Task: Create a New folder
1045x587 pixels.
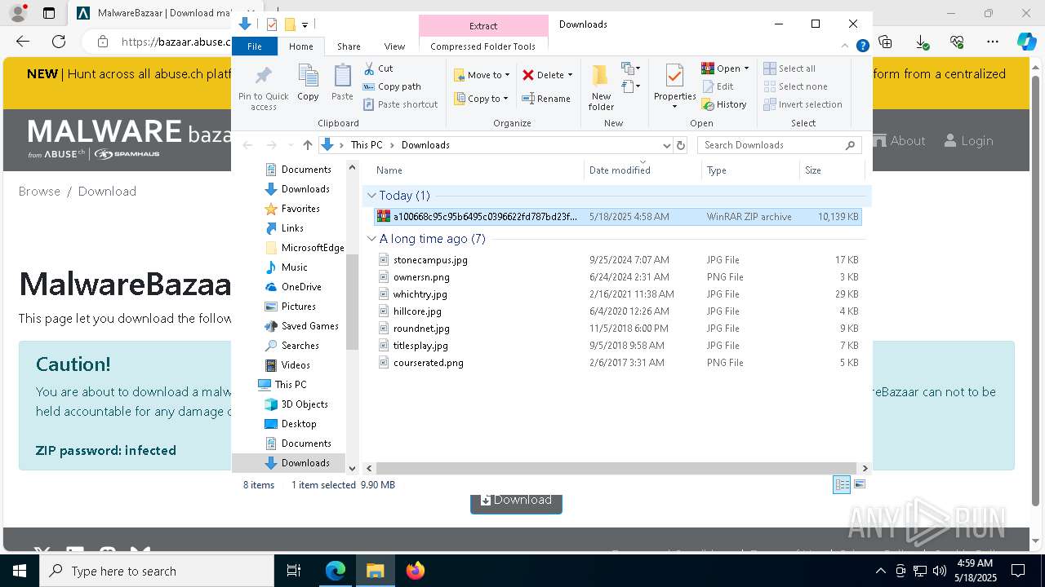Action: [x=601, y=87]
